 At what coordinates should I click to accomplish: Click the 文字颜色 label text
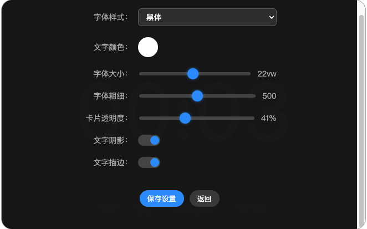pos(110,47)
